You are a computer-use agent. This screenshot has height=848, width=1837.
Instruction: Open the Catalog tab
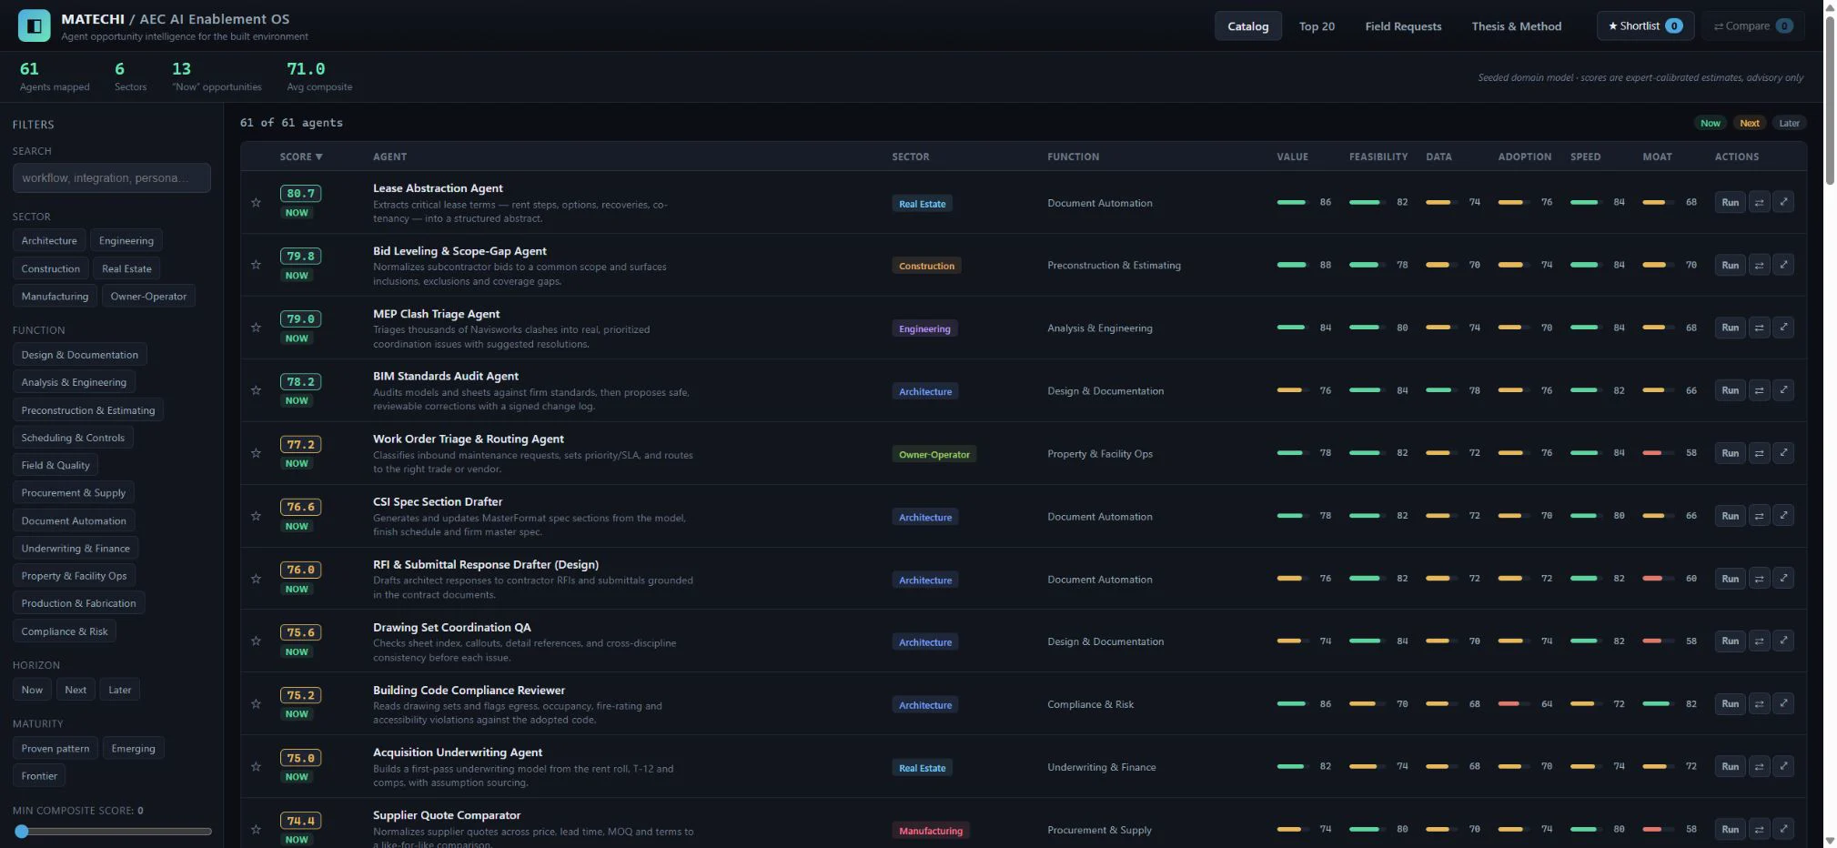click(x=1247, y=25)
